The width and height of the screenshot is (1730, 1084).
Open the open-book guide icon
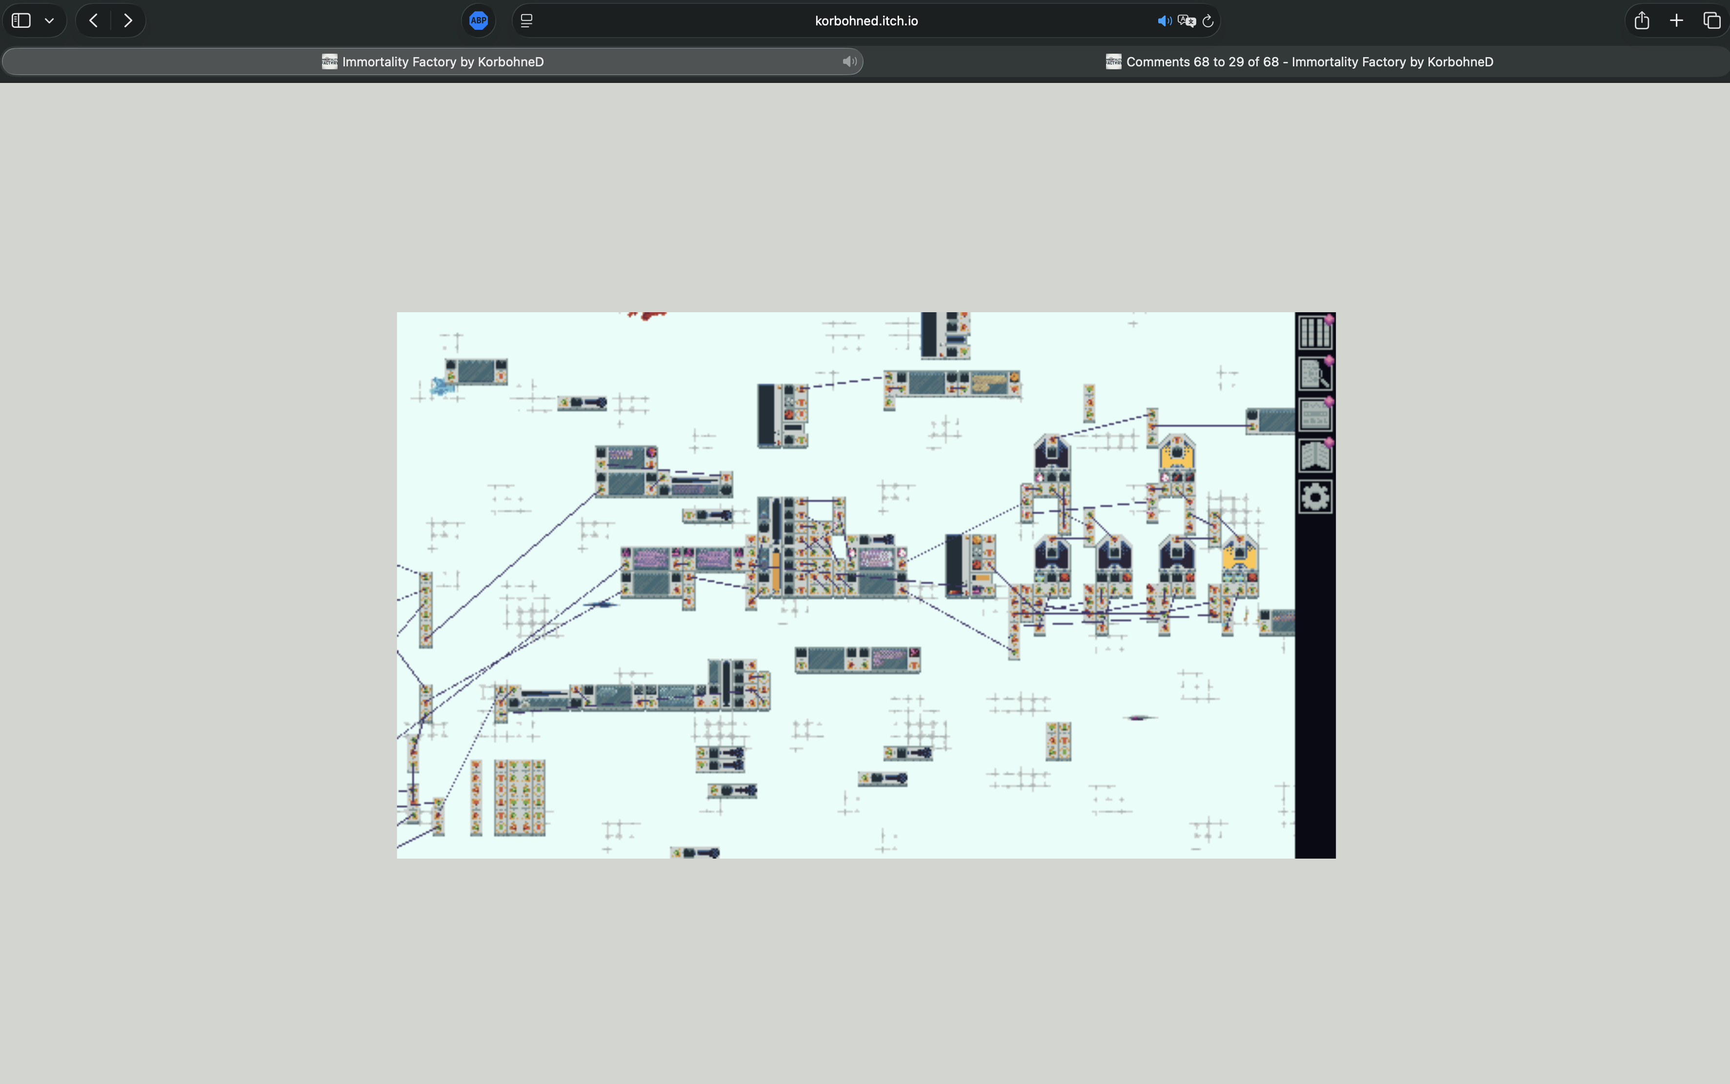point(1314,456)
